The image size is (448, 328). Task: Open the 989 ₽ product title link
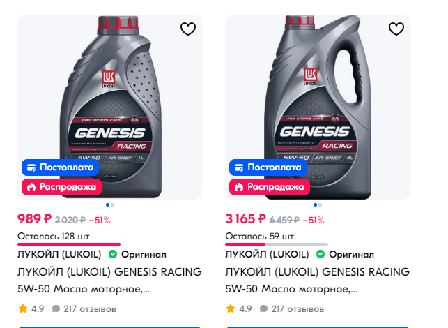pos(109,272)
